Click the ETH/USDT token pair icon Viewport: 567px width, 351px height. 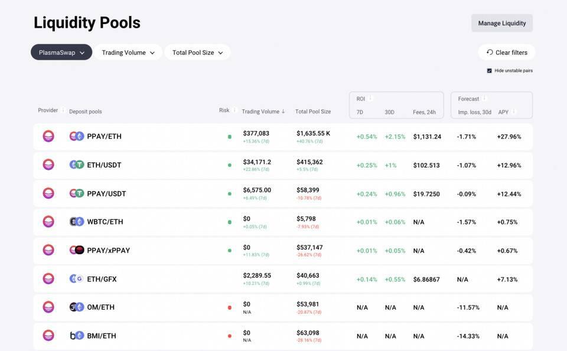click(x=77, y=165)
